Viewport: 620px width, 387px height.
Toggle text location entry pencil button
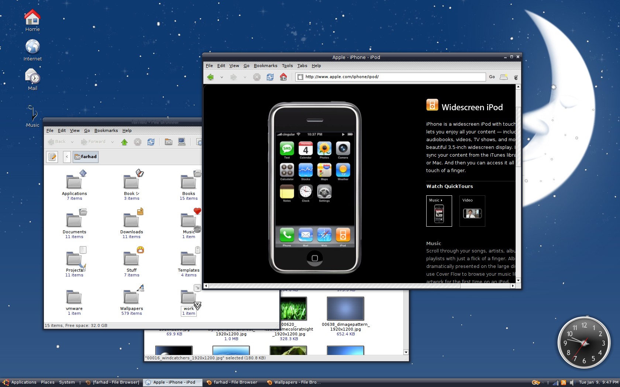pos(52,157)
